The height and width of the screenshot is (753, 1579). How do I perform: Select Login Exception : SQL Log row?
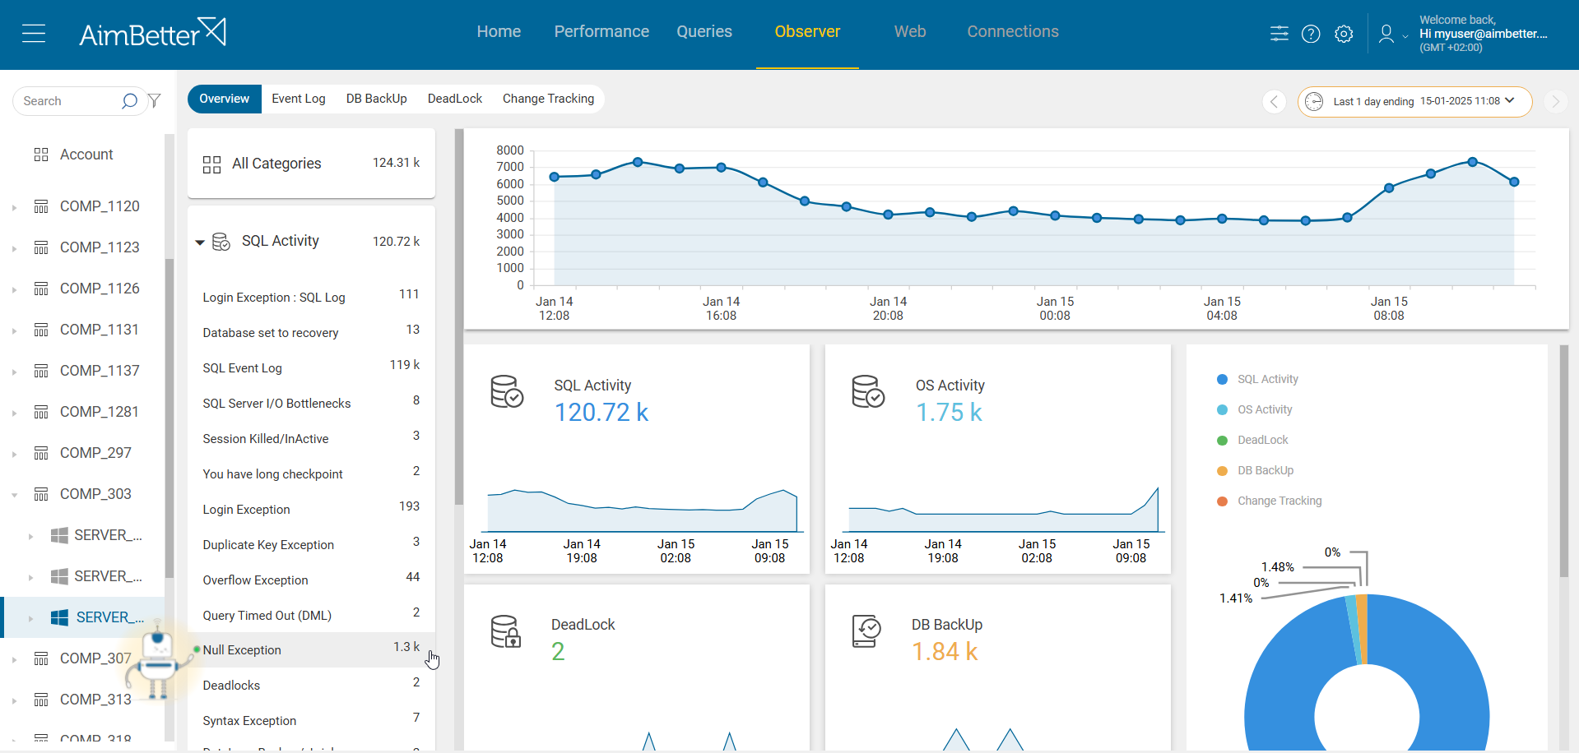click(x=311, y=297)
